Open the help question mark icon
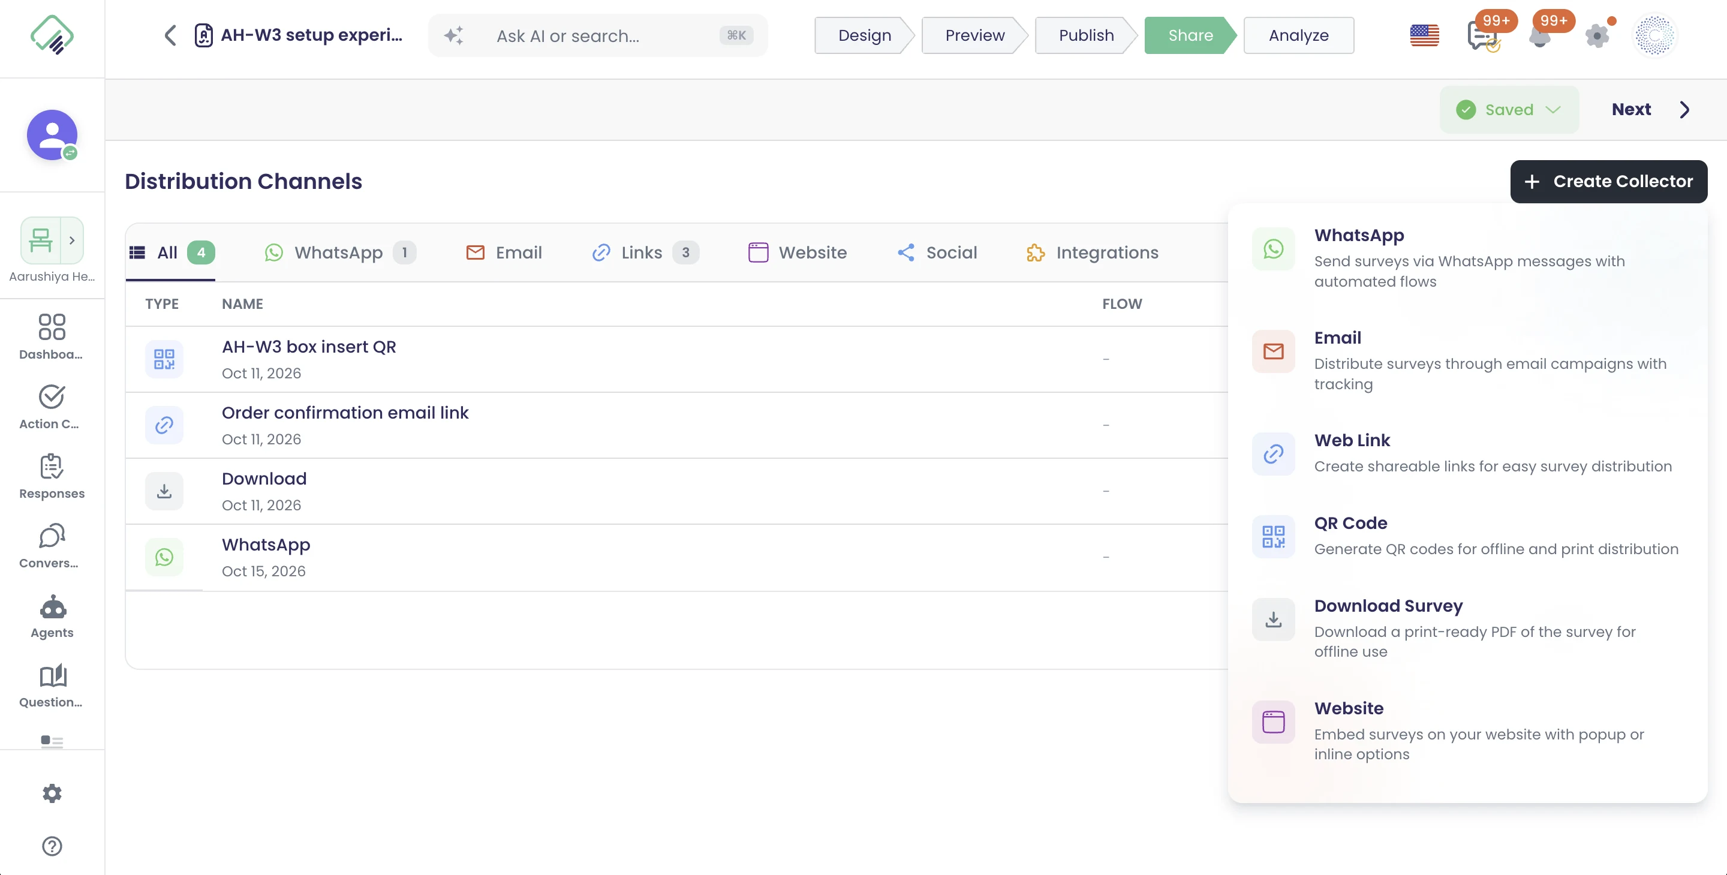 coord(52,846)
